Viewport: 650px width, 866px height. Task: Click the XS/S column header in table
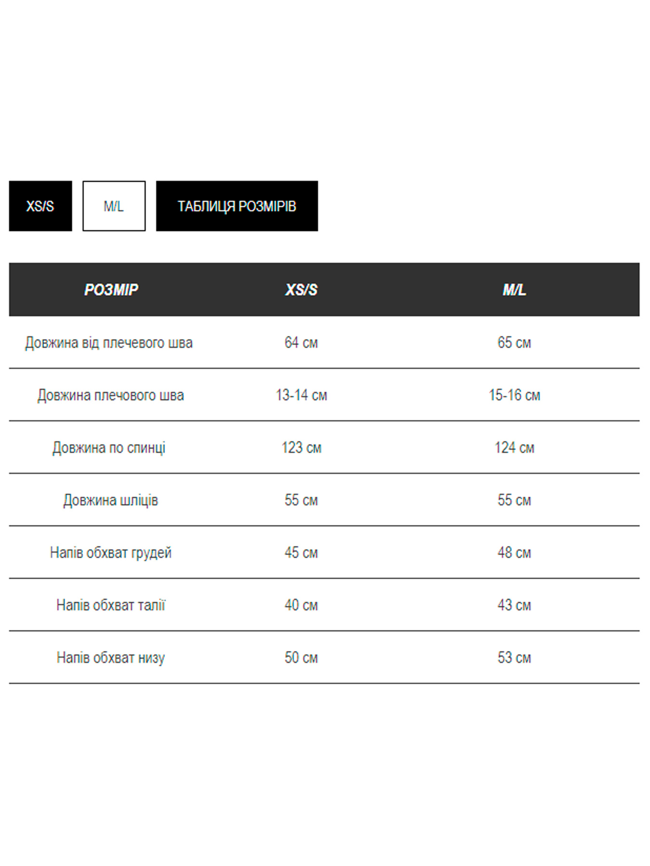(x=301, y=290)
